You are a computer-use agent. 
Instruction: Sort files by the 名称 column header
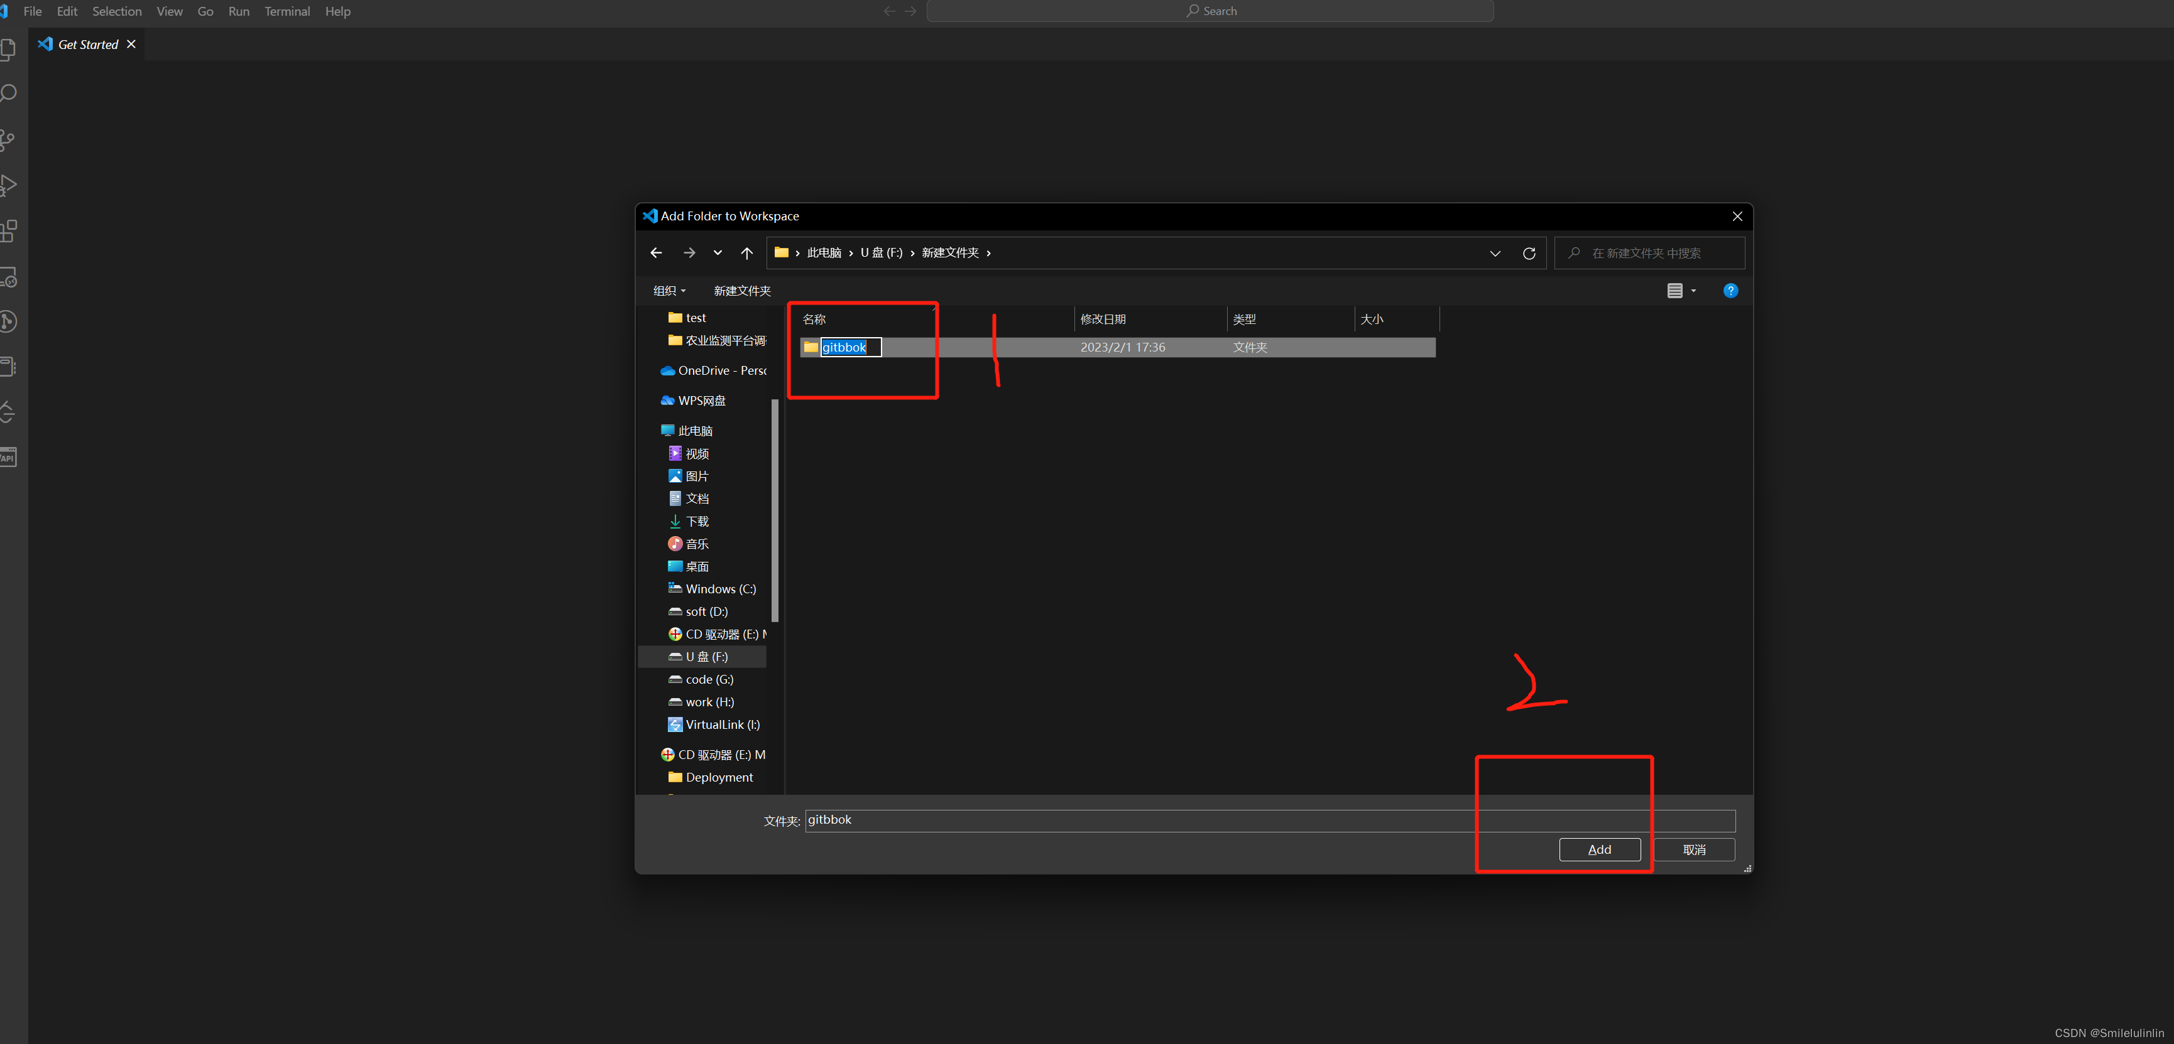pyautogui.click(x=814, y=319)
